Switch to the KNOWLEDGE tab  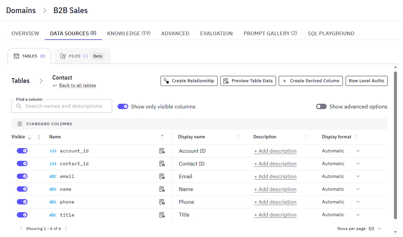point(128,33)
